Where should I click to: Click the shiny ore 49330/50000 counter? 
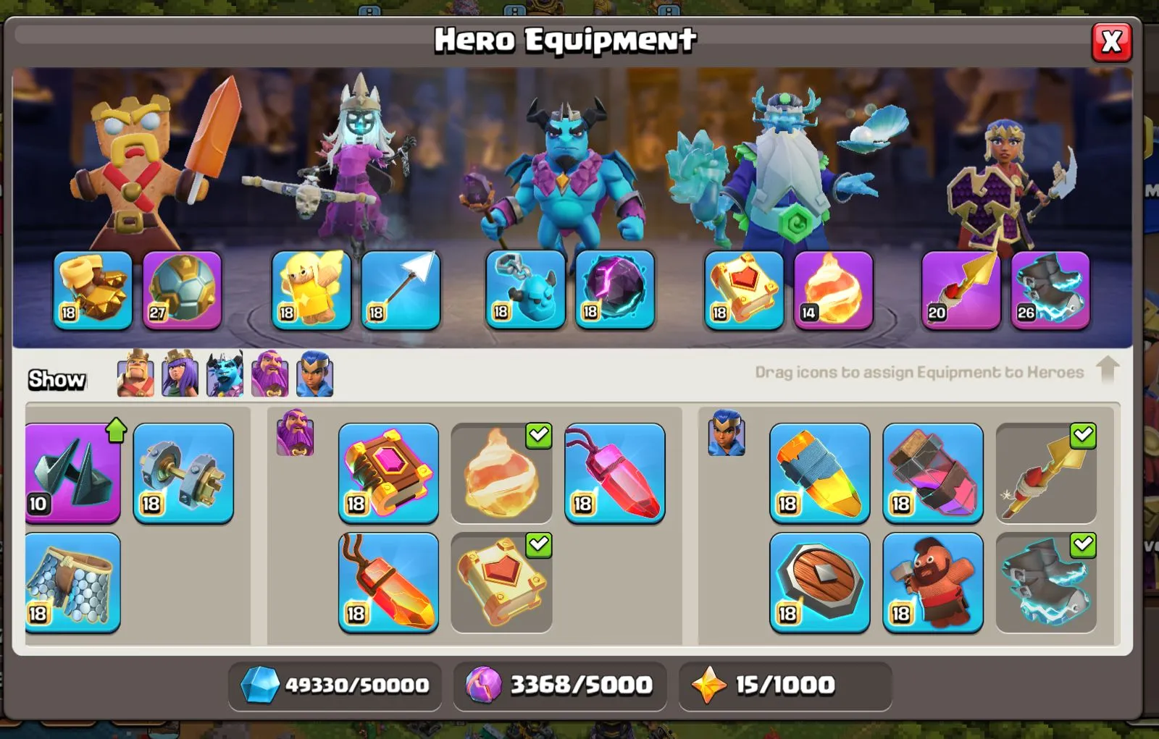pyautogui.click(x=335, y=685)
